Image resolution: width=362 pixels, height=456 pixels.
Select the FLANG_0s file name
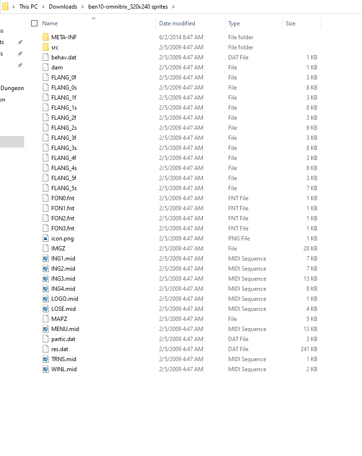64,88
